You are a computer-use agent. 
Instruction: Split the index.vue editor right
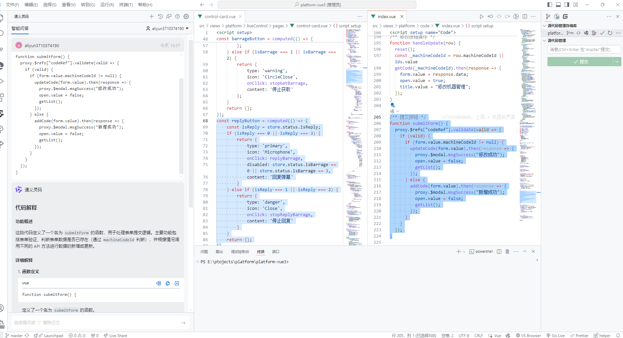click(525, 16)
